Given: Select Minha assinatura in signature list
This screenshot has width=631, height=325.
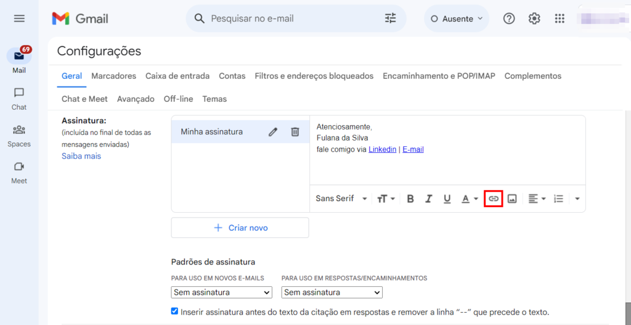Looking at the screenshot, I should coord(212,132).
